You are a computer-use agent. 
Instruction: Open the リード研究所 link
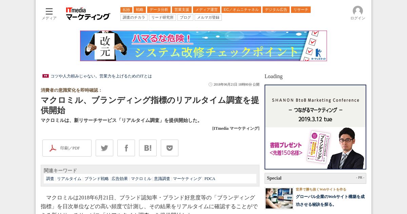pos(162,18)
